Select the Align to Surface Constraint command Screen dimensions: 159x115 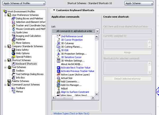pyautogui.click(x=75, y=92)
